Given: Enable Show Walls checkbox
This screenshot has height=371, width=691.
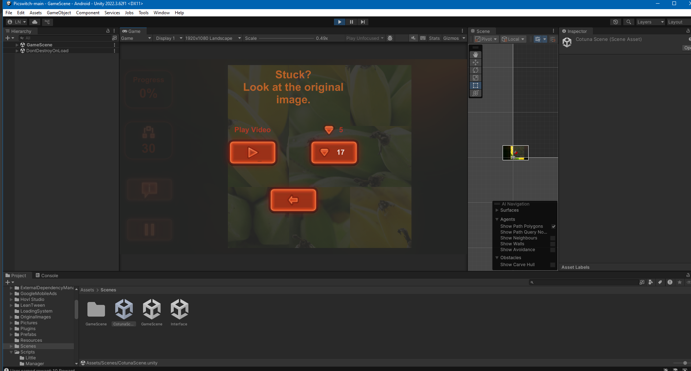Looking at the screenshot, I should coord(553,244).
